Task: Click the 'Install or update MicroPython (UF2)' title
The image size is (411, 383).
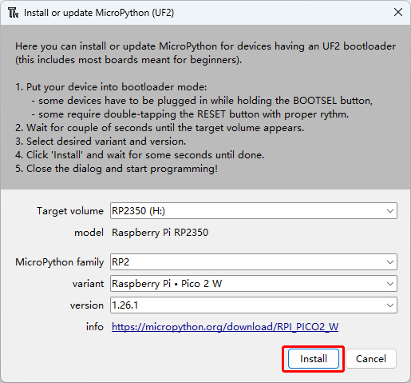Action: (99, 13)
